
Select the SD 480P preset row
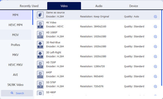(97, 93)
